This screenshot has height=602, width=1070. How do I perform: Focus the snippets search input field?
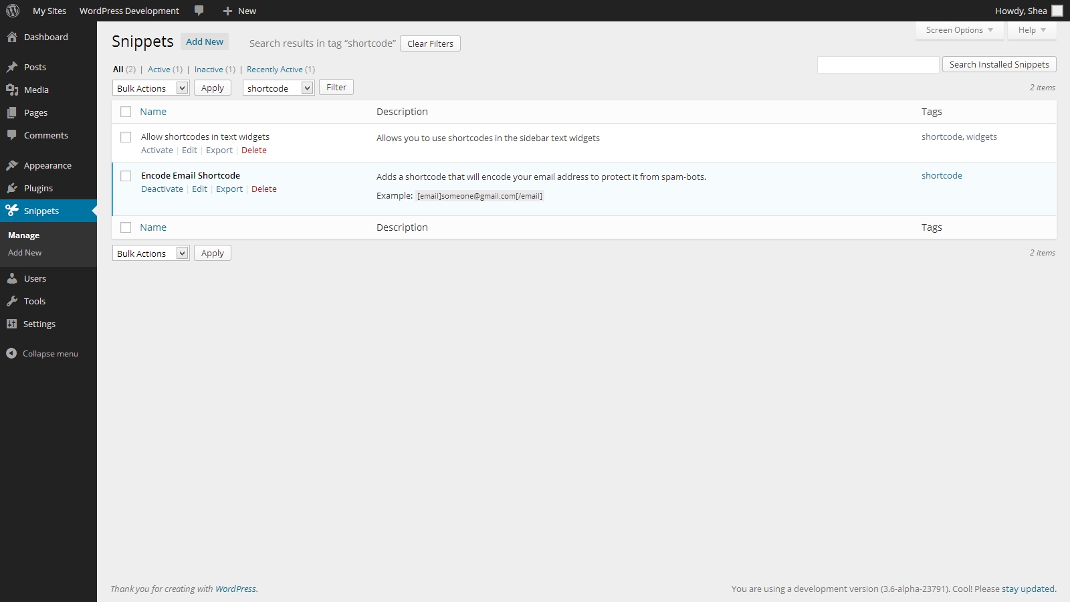click(878, 64)
